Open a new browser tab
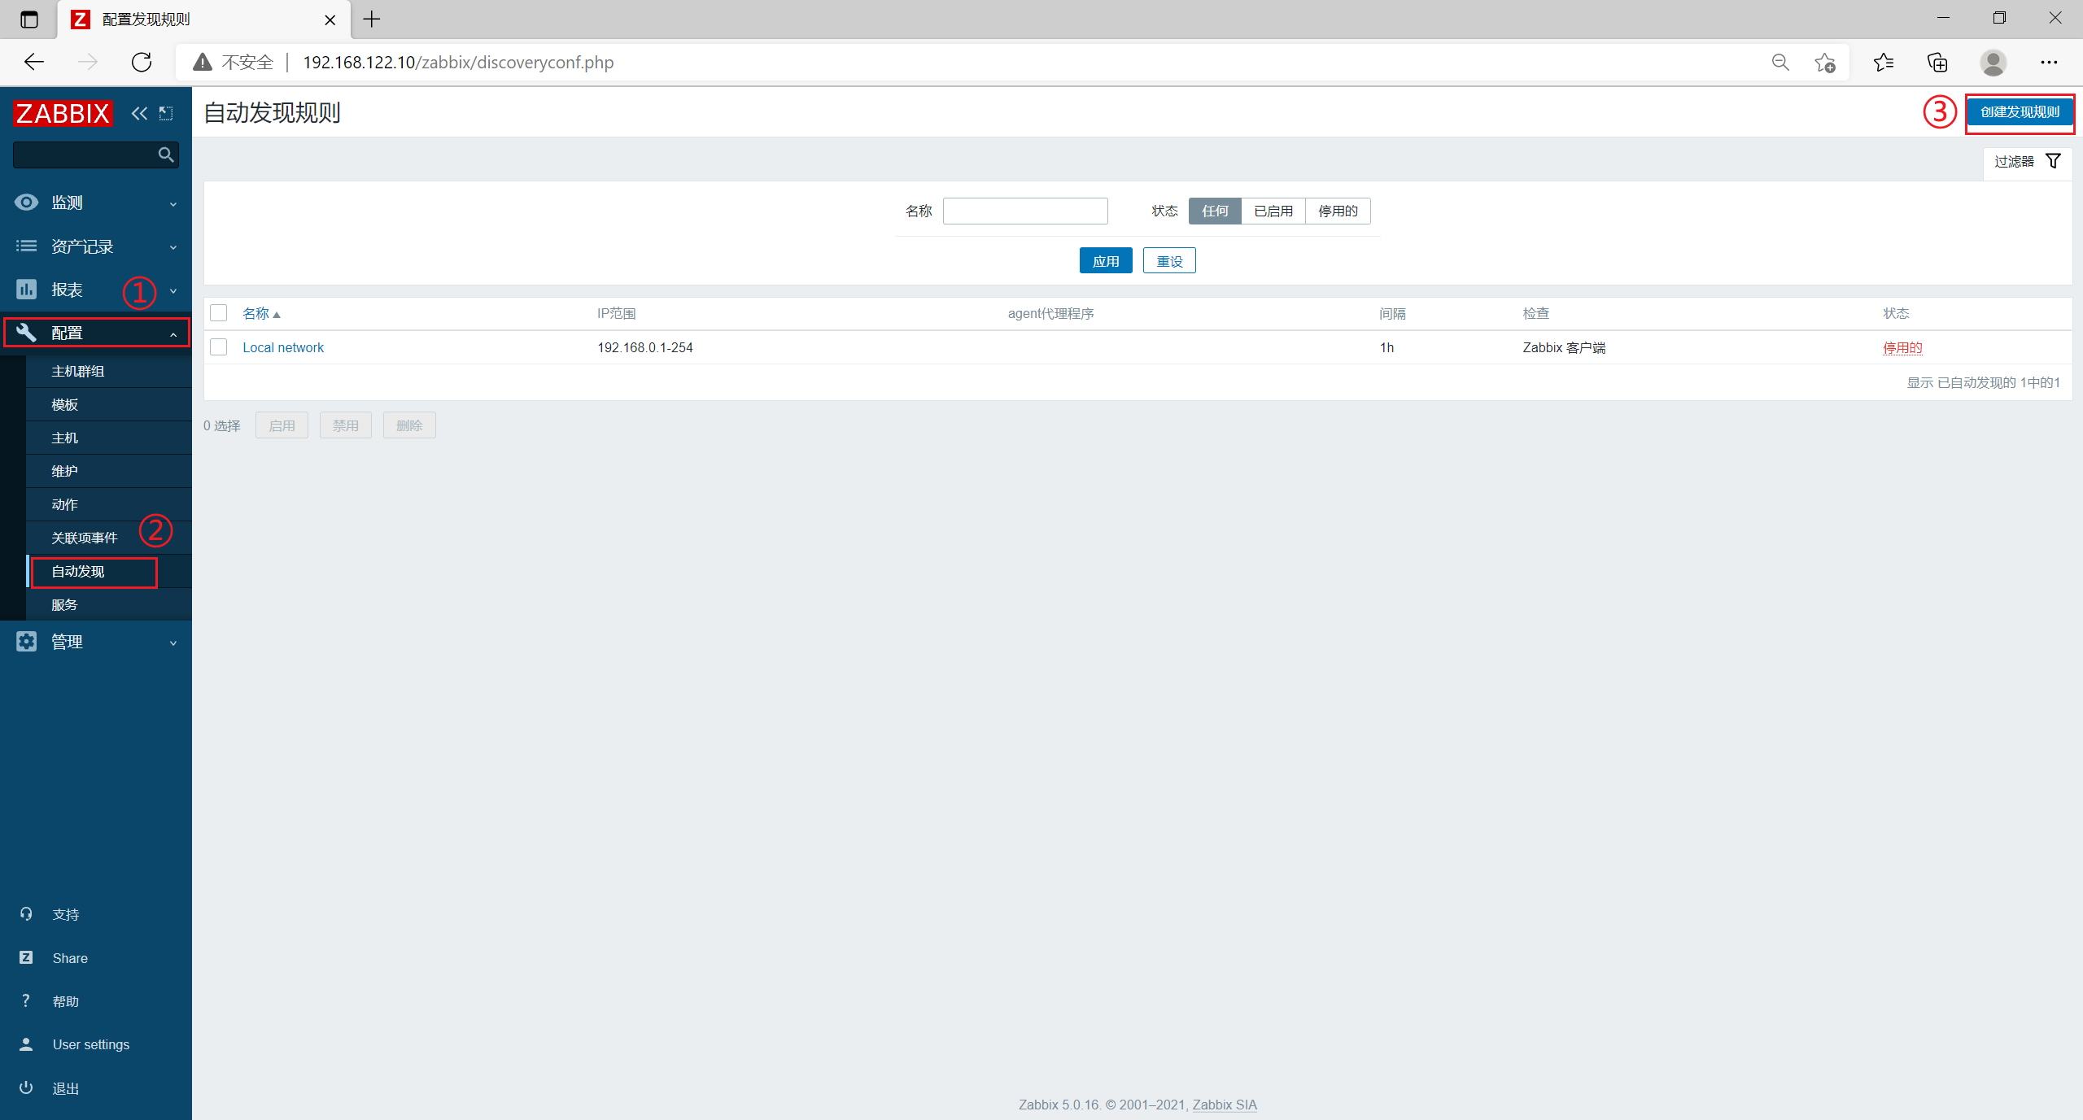The height and width of the screenshot is (1120, 2083). [x=372, y=19]
